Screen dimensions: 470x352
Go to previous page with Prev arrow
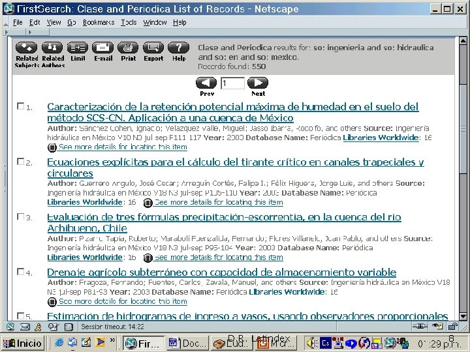(x=206, y=83)
